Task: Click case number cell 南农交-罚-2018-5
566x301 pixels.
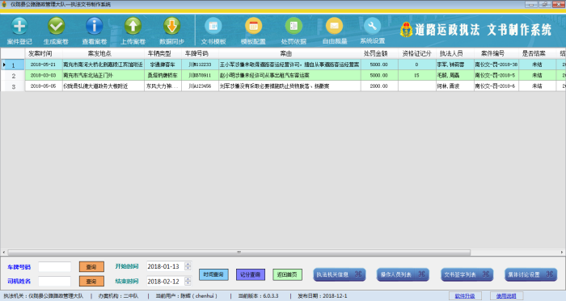Action: [496, 76]
